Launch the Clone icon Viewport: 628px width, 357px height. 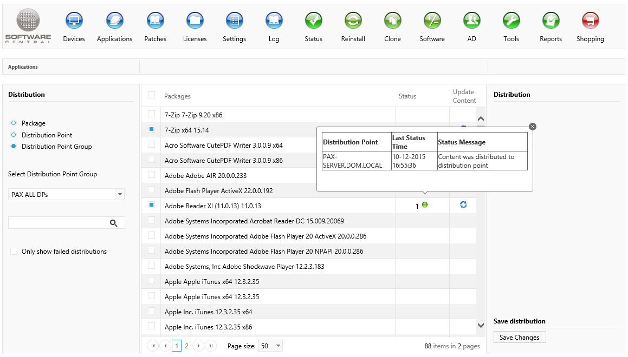click(x=392, y=22)
